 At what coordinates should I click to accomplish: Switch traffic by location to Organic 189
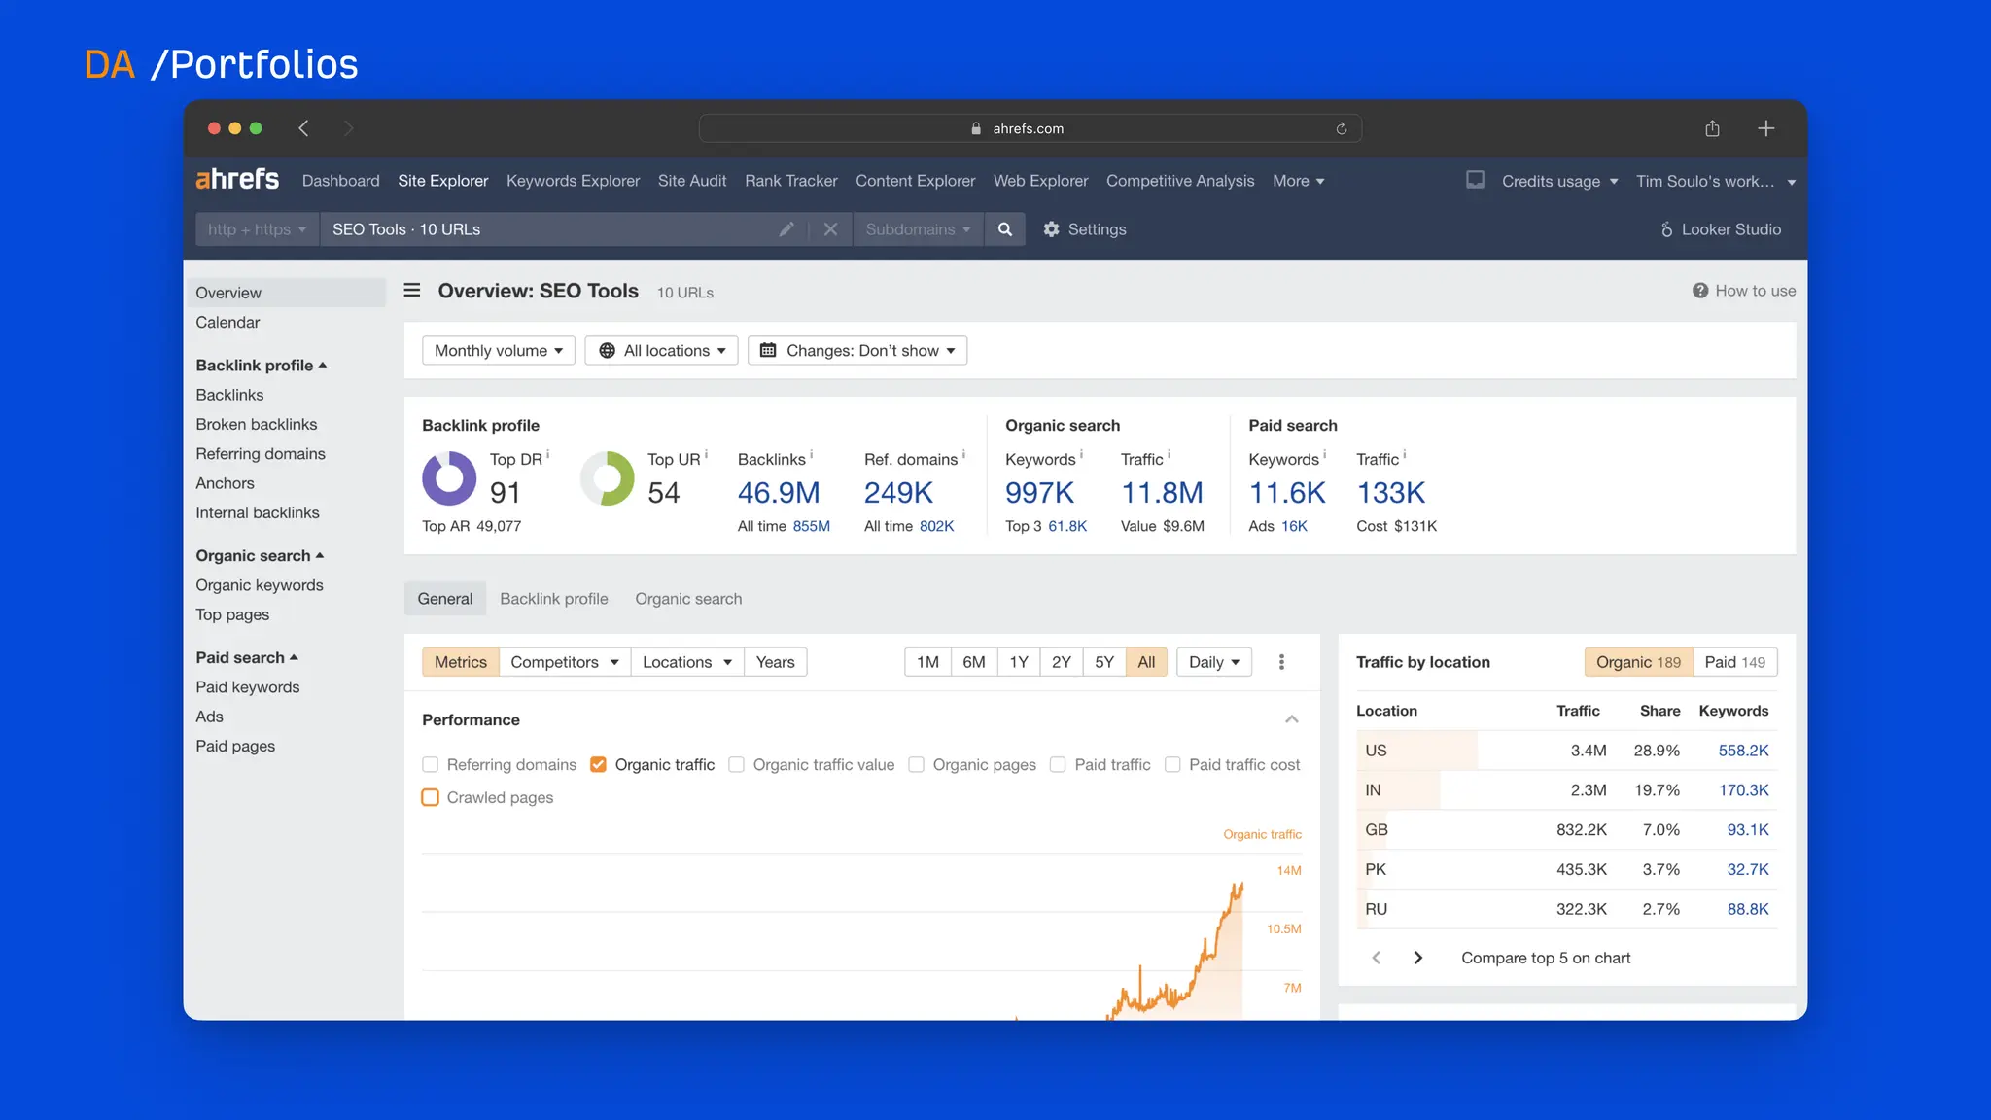(1638, 662)
